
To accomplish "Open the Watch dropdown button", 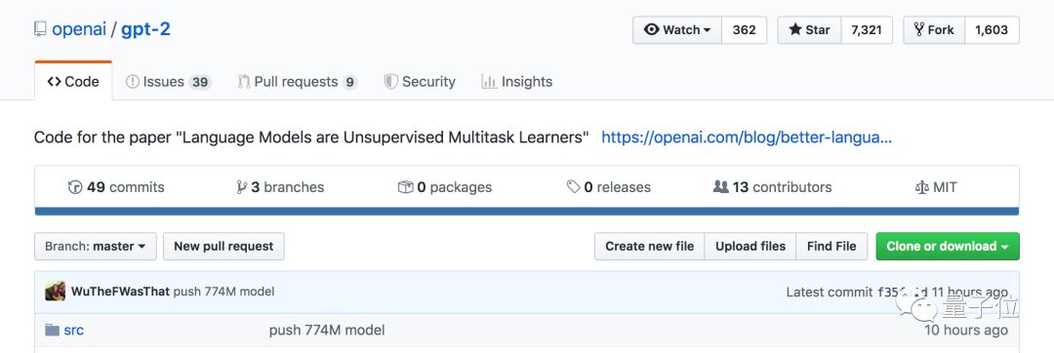I will coord(677,30).
